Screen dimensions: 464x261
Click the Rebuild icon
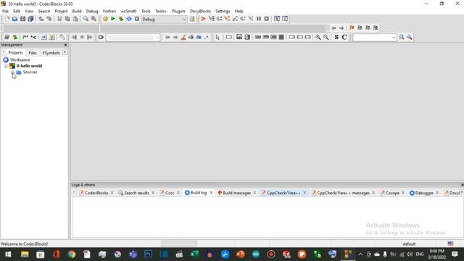click(x=129, y=19)
